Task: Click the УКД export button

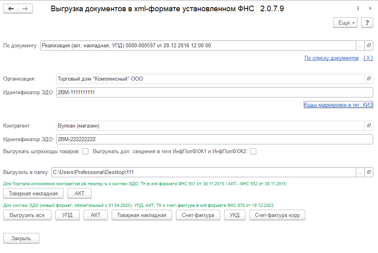Action: coord(235,215)
